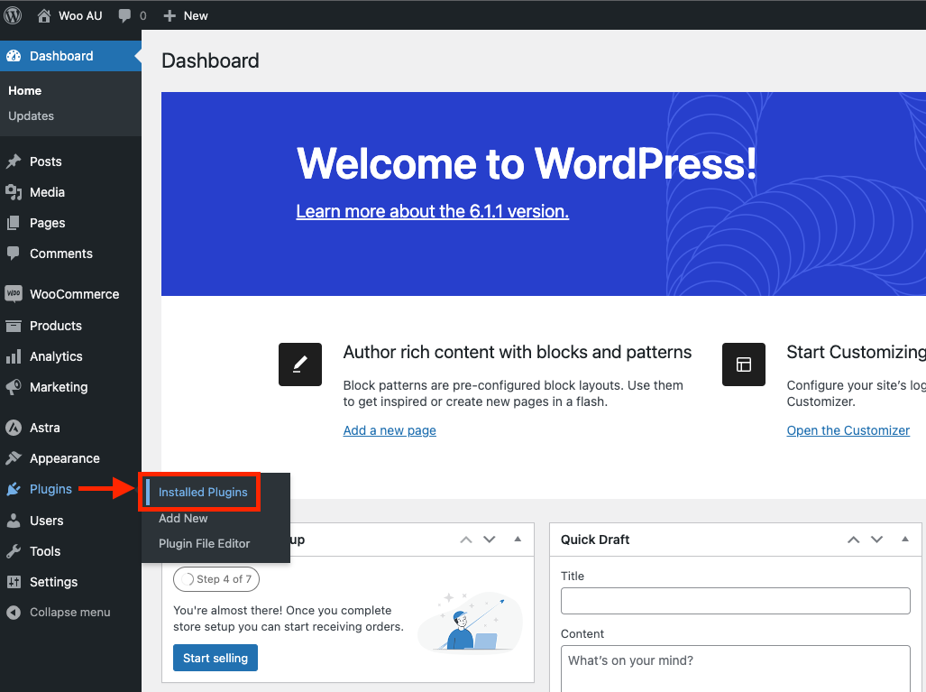This screenshot has width=926, height=692.
Task: Click the Collapse menu arrow icon
Action: click(13, 613)
